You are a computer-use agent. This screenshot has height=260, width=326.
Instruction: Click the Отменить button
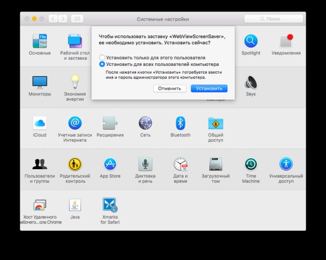click(x=169, y=89)
